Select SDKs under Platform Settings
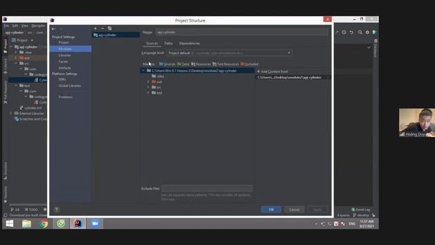Screen dimensions: 435x245 [63, 80]
